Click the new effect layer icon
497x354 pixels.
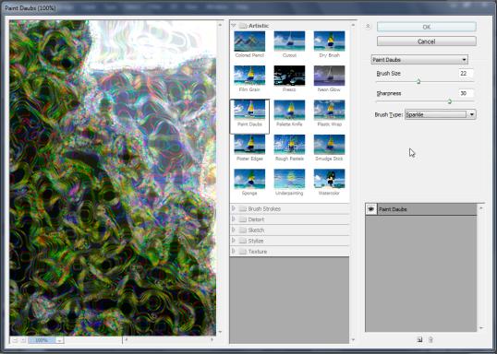click(x=419, y=339)
